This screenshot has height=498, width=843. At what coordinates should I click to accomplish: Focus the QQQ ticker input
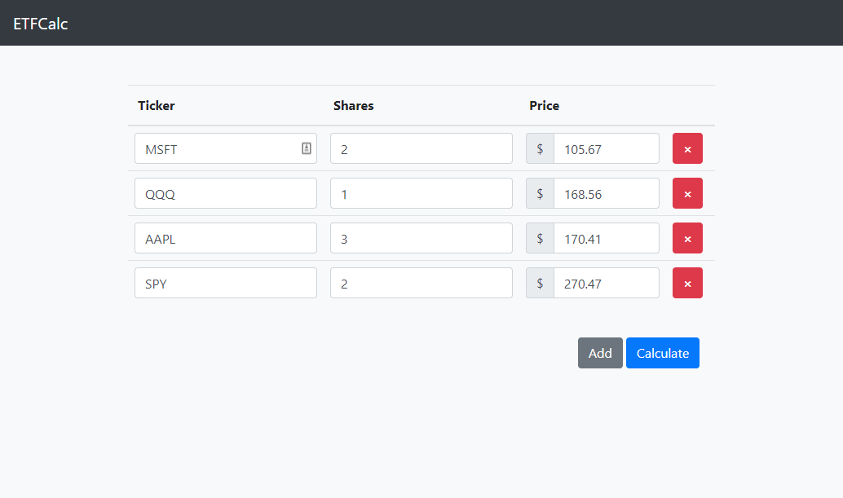click(226, 193)
